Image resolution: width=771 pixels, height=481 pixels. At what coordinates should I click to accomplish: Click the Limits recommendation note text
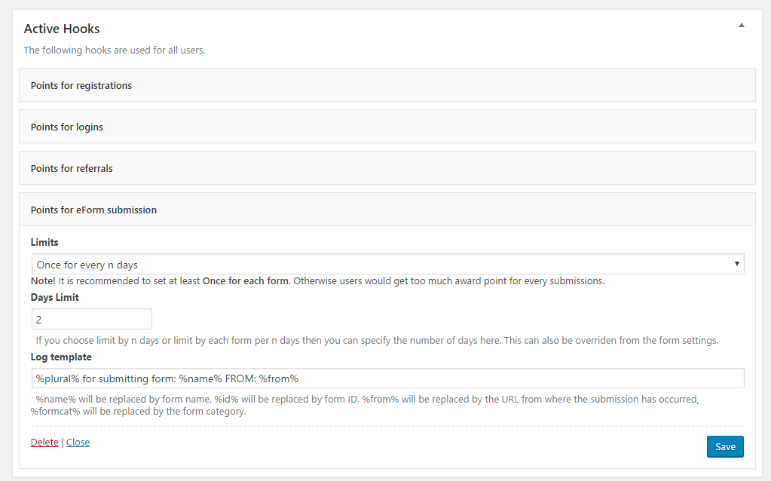point(317,280)
